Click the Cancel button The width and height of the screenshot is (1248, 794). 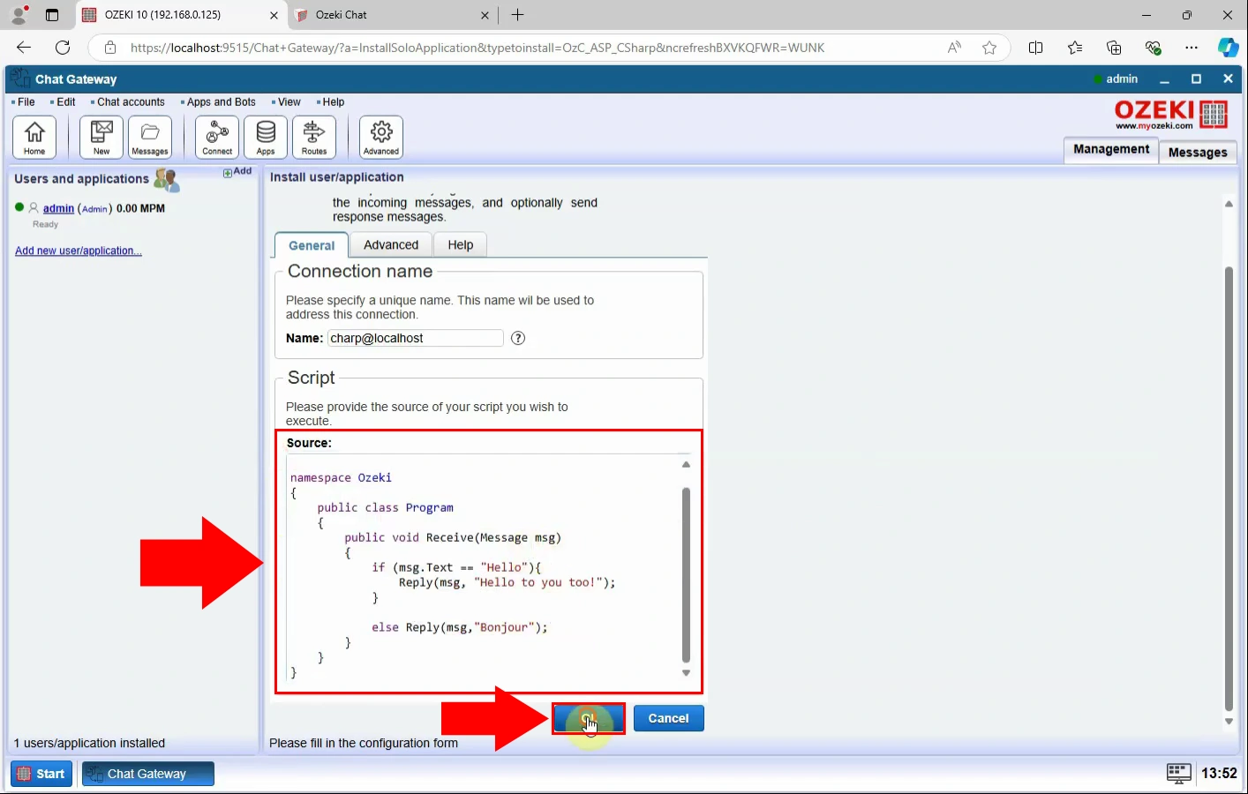668,718
